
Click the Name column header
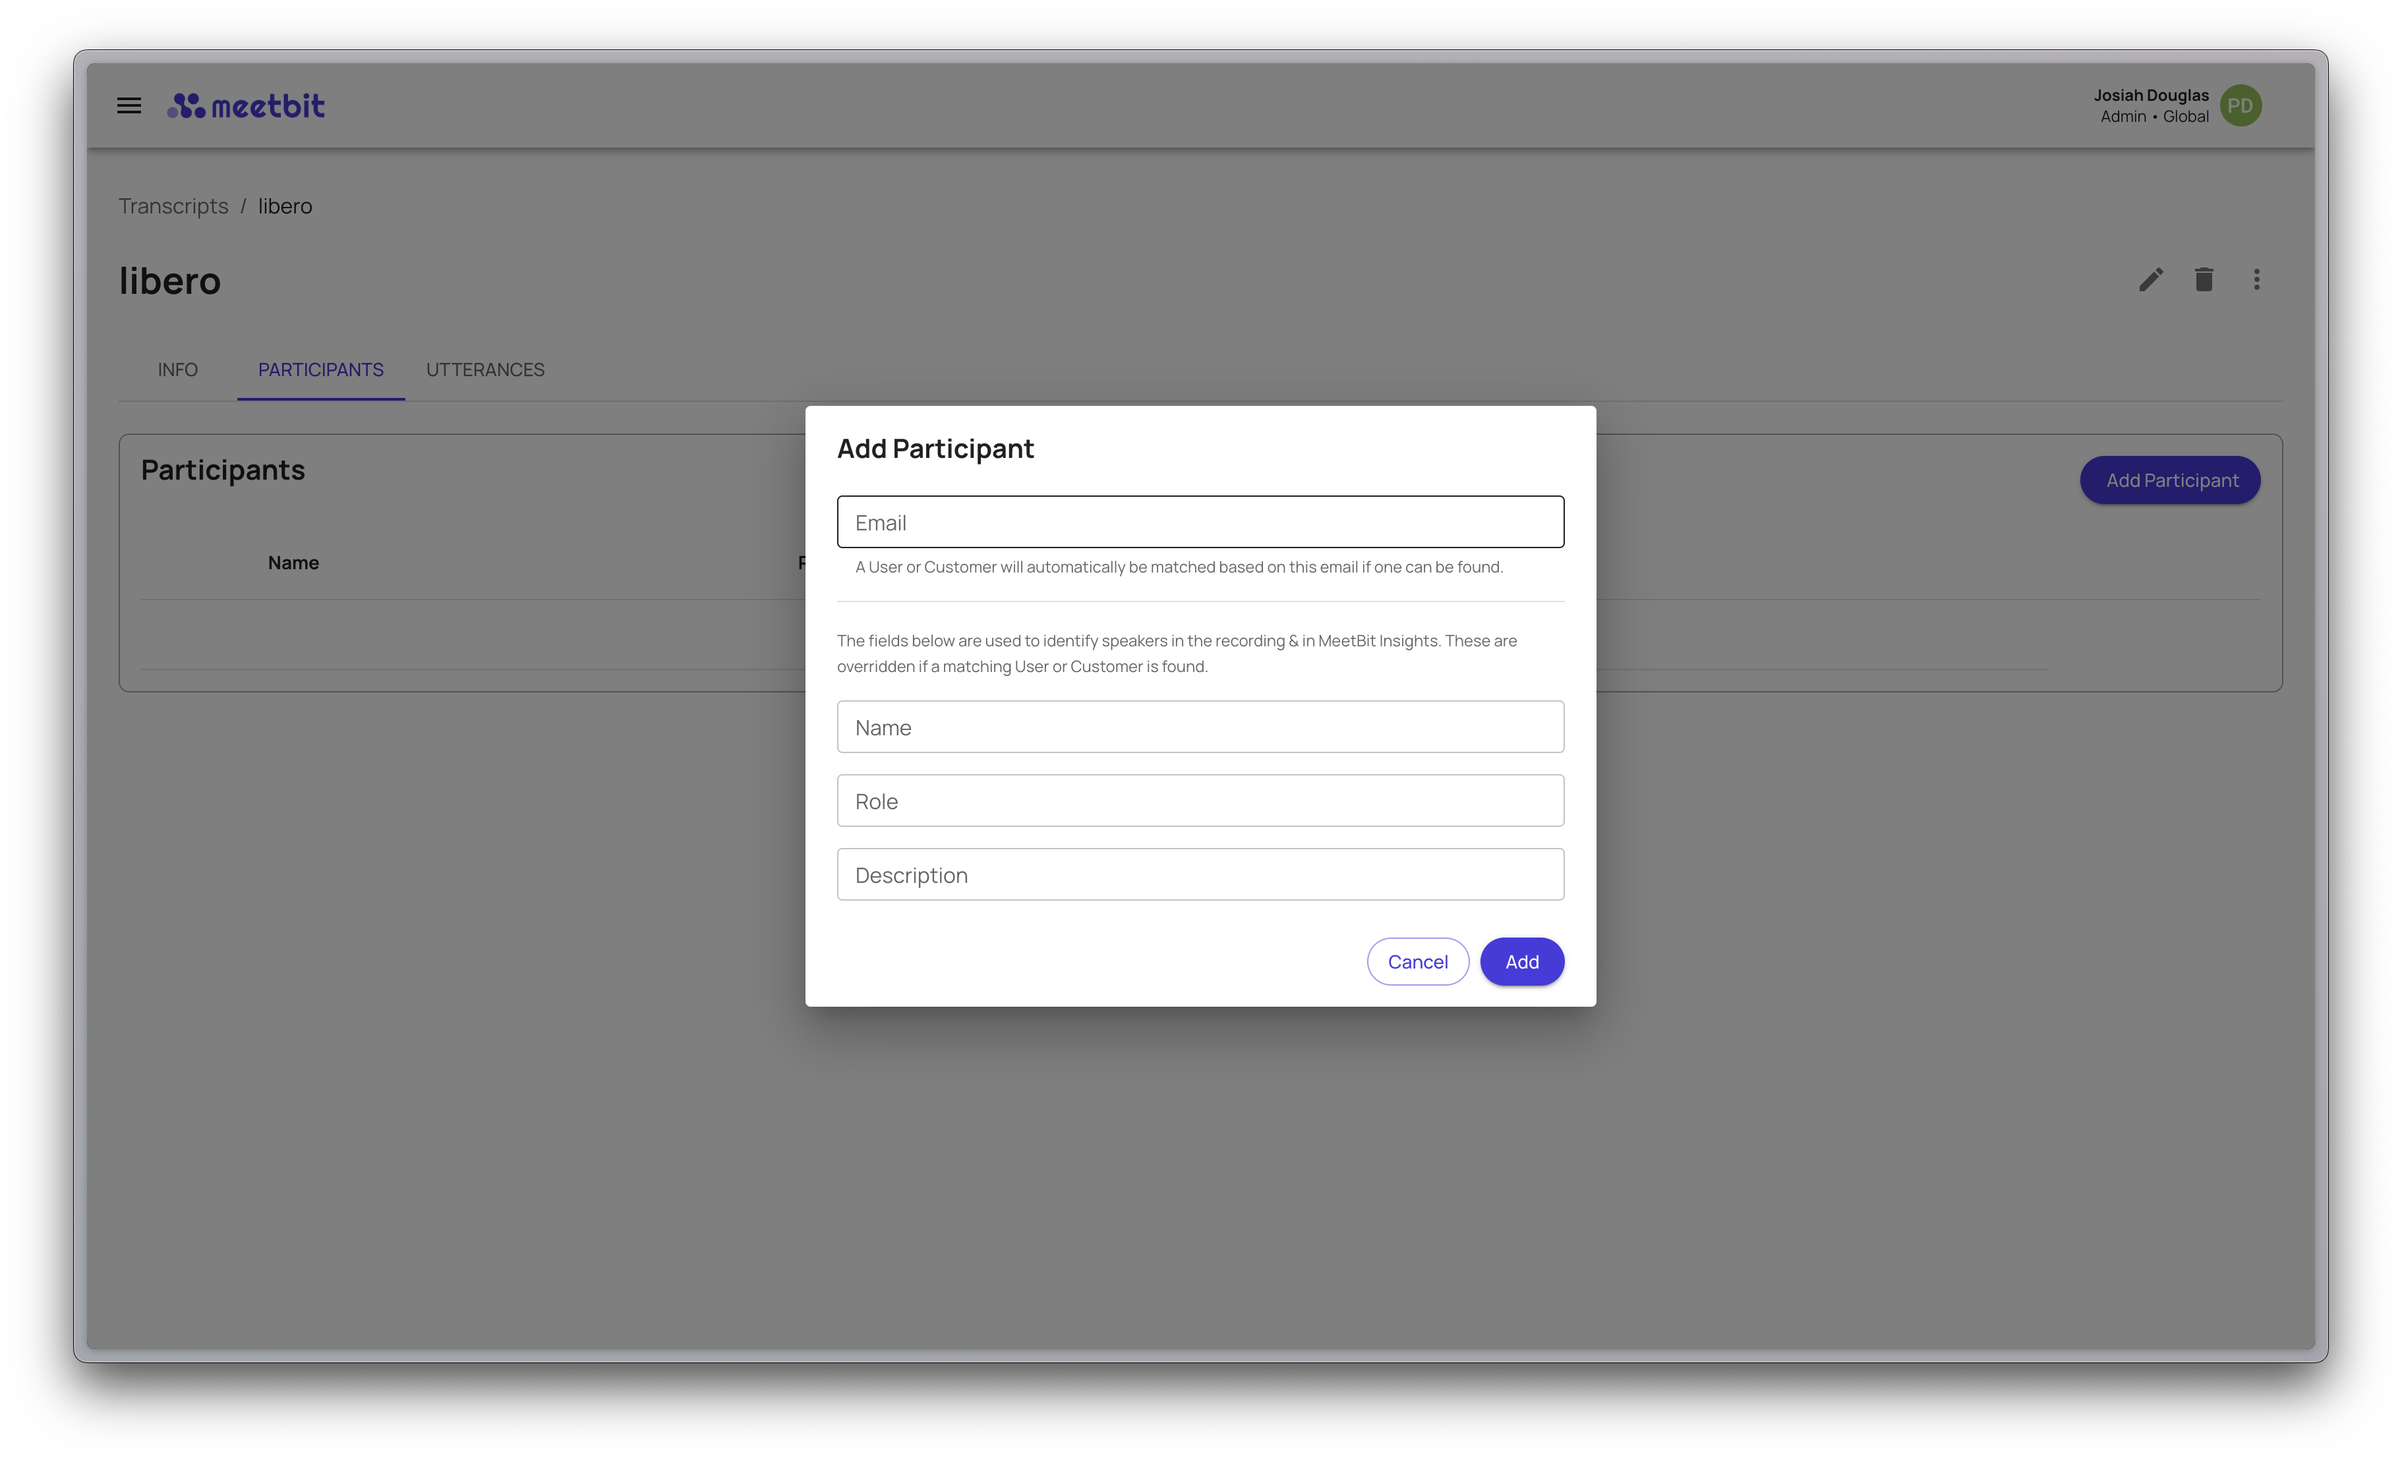click(x=293, y=563)
